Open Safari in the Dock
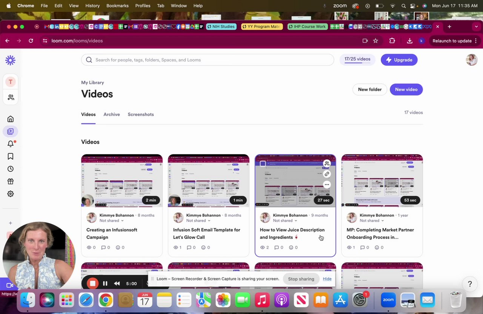The height and width of the screenshot is (314, 483). point(86,300)
